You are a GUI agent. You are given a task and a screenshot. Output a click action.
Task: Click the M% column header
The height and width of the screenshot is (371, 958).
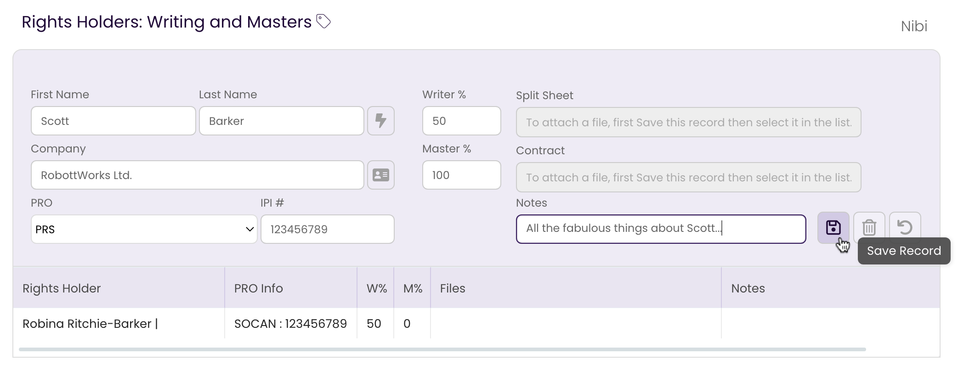coord(413,288)
